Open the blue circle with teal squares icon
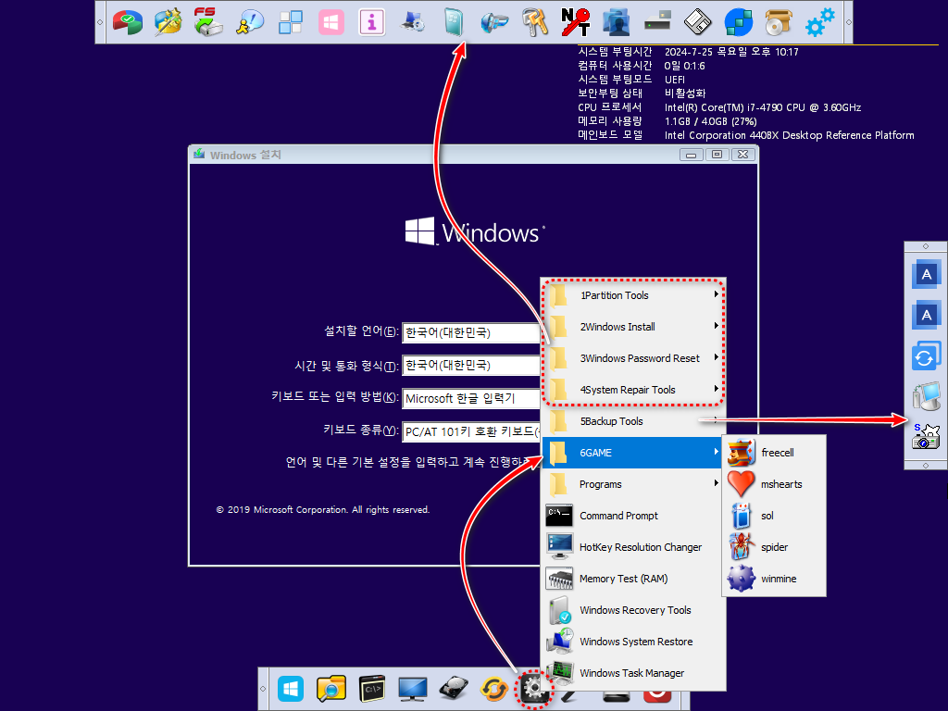Screen dimensions: 948x711 [738, 22]
